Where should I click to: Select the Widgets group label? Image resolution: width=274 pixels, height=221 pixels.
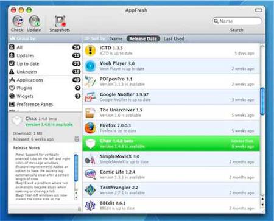[25, 96]
